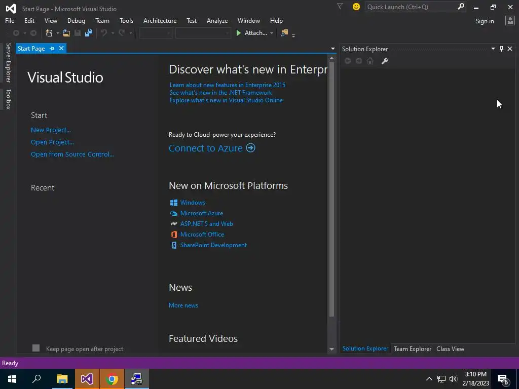Open the Solution Platforms combo box
Viewport: 519px width, 389px height.
coord(203,33)
